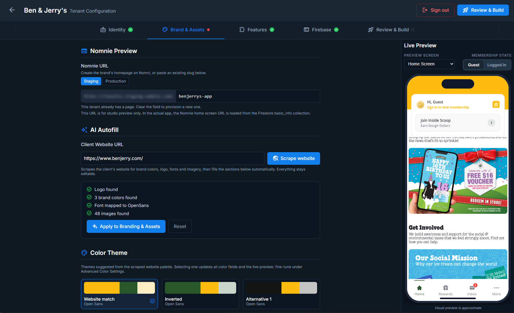514x313 pixels.
Task: Tap the Rewards gift icon in preview
Action: 445,288
